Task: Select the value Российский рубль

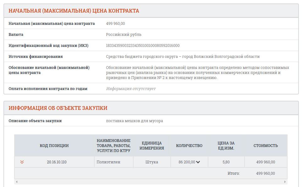Action: [x=122, y=34]
